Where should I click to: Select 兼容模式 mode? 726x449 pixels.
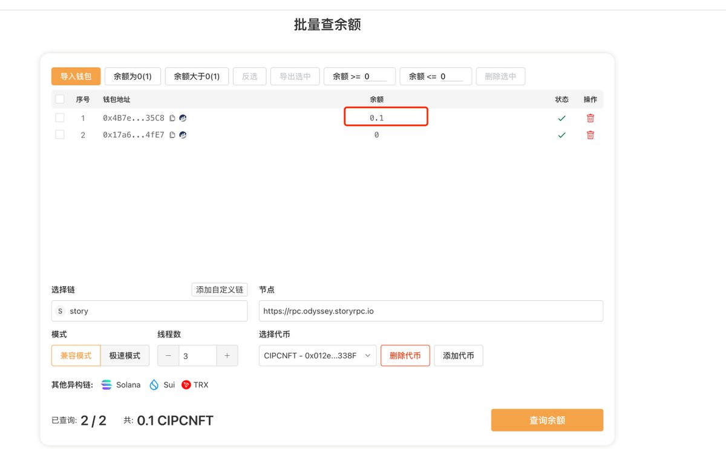pos(76,356)
